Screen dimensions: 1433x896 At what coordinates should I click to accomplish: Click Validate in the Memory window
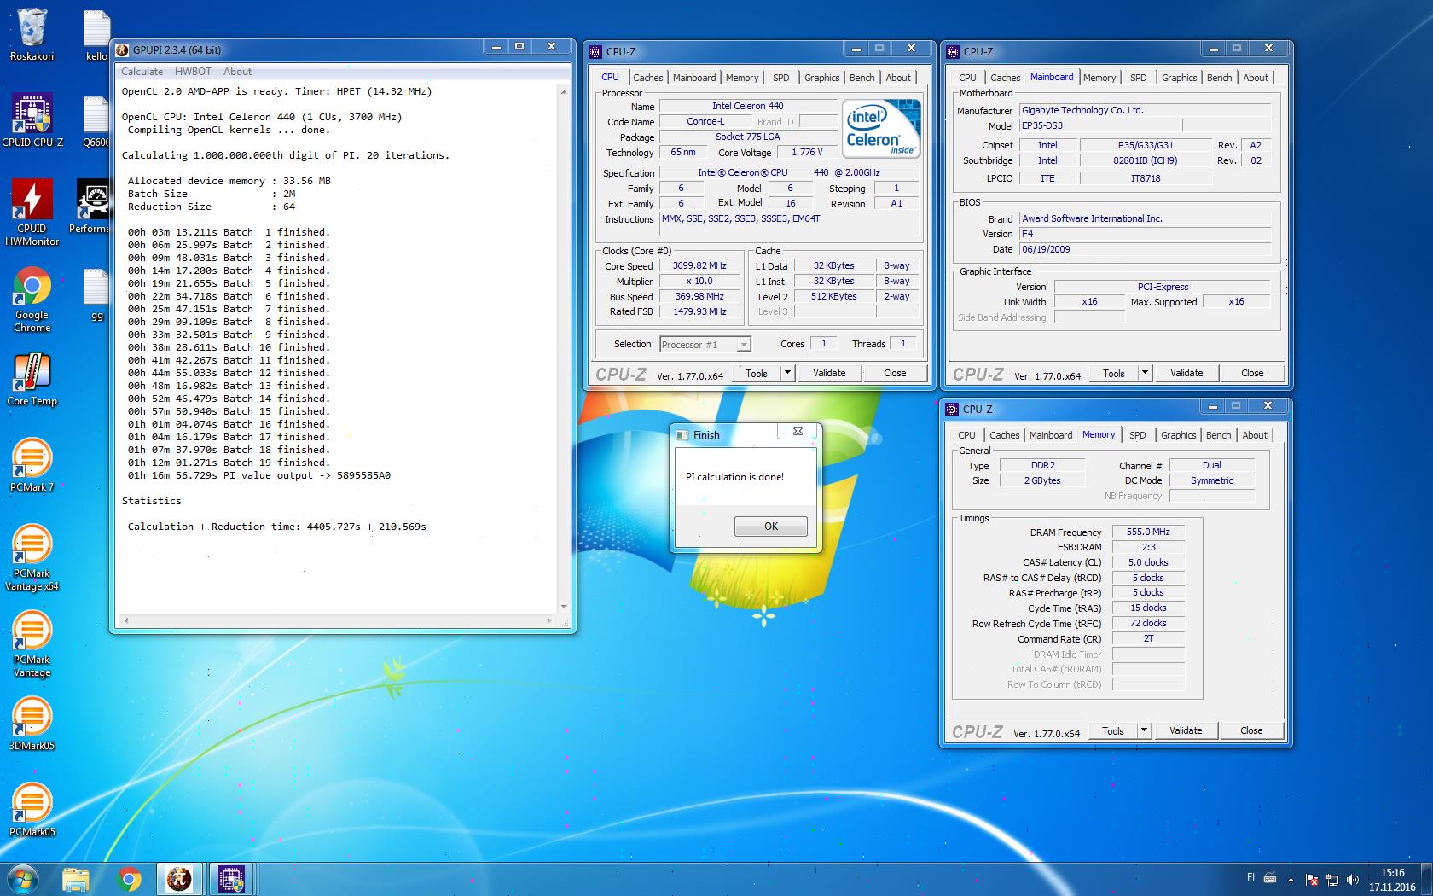point(1186,730)
